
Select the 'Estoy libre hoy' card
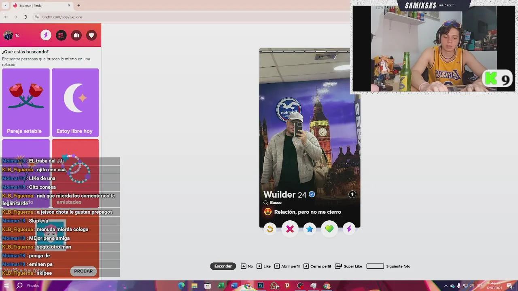point(75,103)
